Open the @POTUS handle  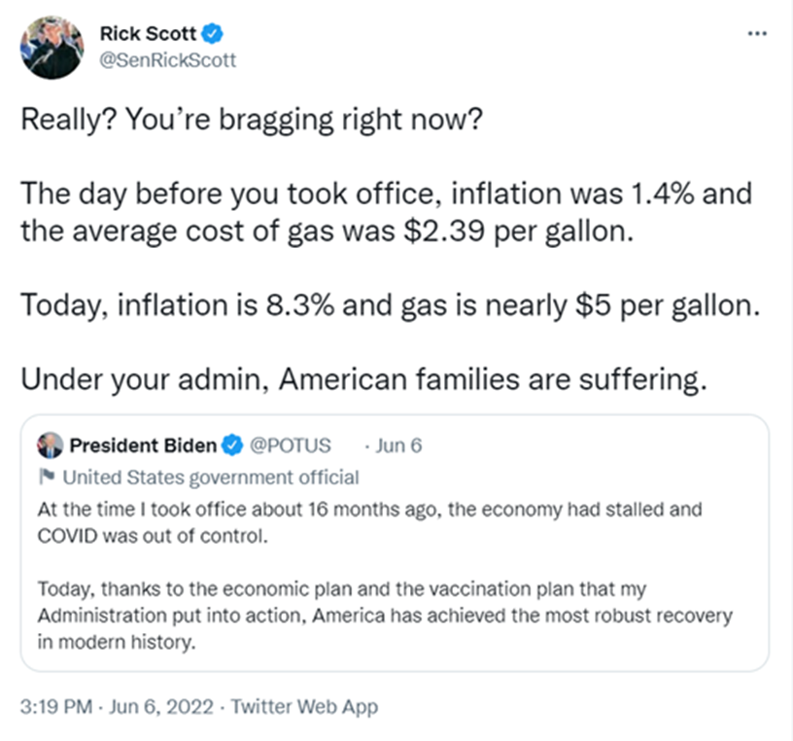click(291, 445)
